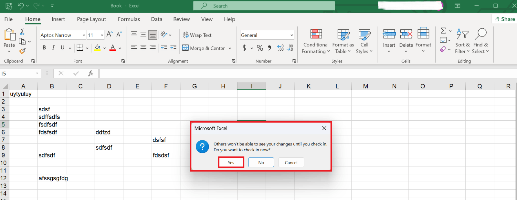Apply yellow fill color bucket

[97, 48]
